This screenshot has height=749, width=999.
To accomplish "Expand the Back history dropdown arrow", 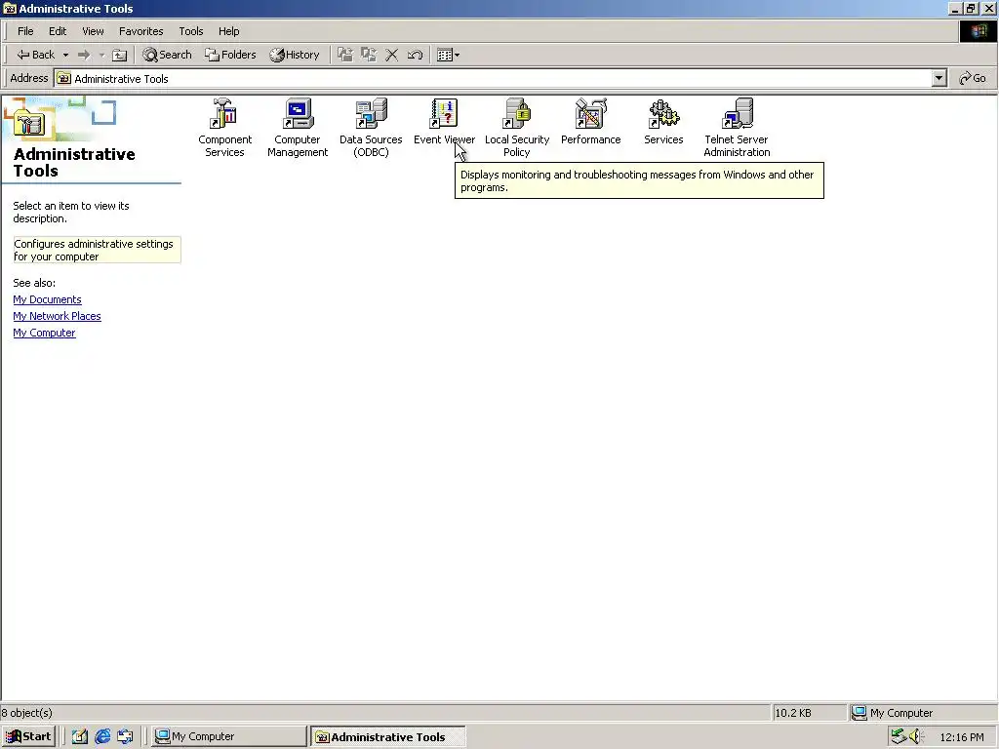I will click(x=65, y=55).
